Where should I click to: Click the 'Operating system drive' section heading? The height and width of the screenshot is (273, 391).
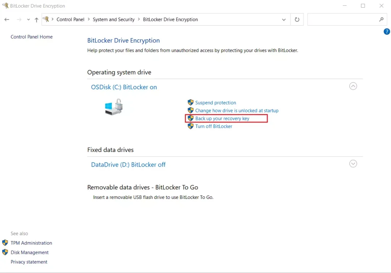pyautogui.click(x=119, y=72)
